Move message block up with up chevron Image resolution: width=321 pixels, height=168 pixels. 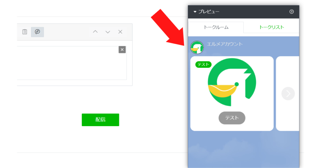coord(95,32)
